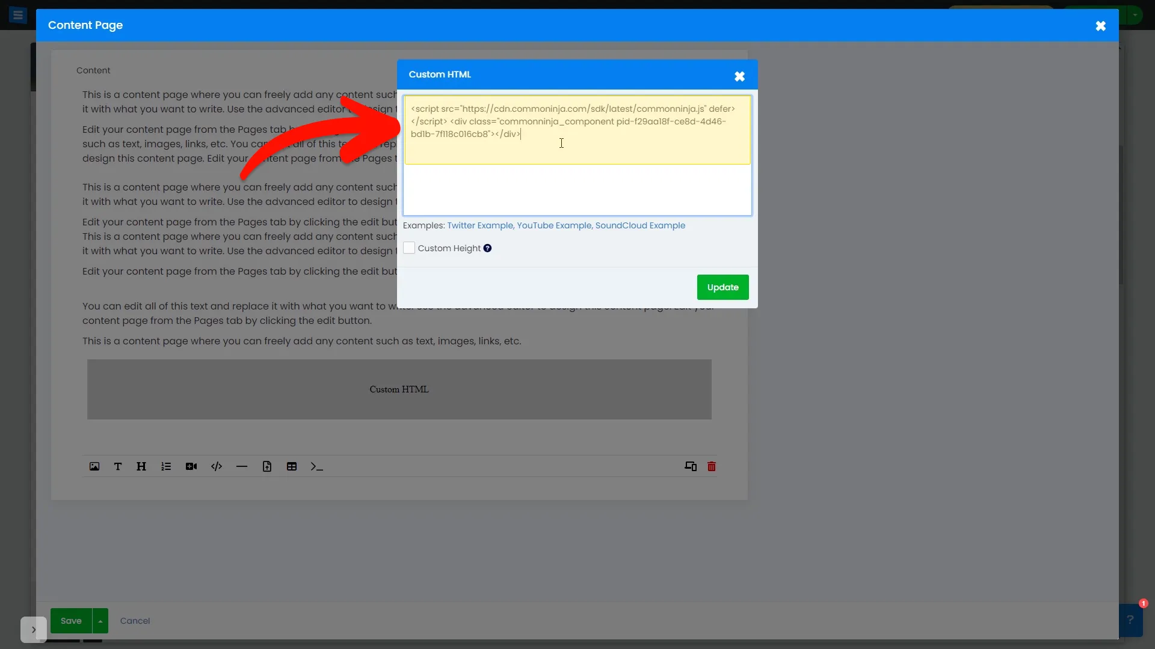Open the Twitter Example link
Image resolution: width=1155 pixels, height=649 pixels.
coord(480,225)
